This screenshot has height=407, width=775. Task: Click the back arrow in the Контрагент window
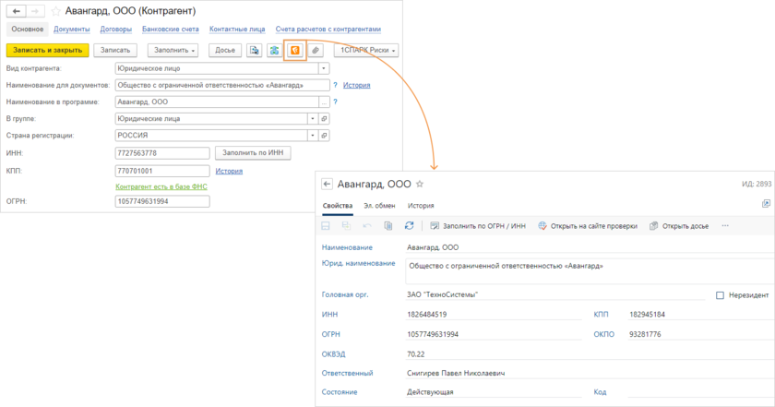16,11
